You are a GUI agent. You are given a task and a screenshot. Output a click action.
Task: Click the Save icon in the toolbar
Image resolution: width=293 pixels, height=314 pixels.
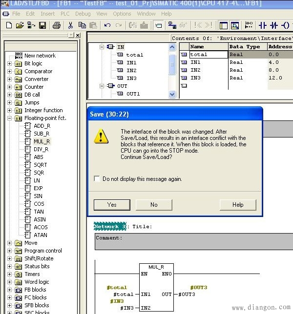tap(42, 25)
